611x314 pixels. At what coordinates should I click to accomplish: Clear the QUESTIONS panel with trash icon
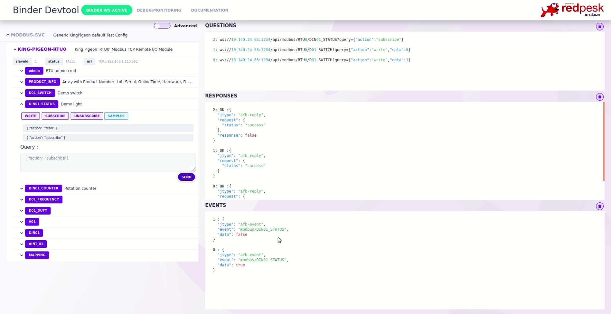pyautogui.click(x=600, y=27)
